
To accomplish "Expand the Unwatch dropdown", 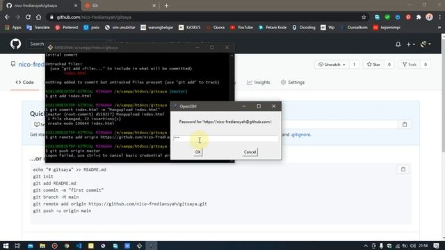I will pos(332,65).
